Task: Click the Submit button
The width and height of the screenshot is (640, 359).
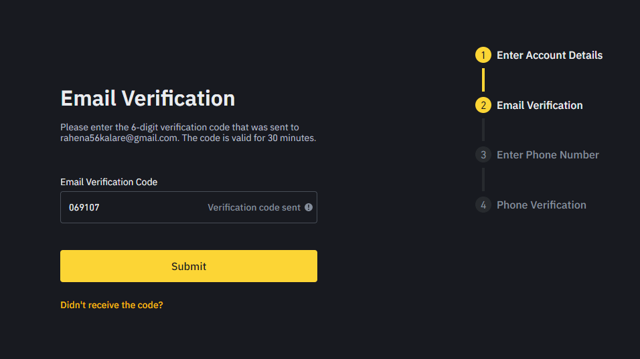Action: pos(189,266)
